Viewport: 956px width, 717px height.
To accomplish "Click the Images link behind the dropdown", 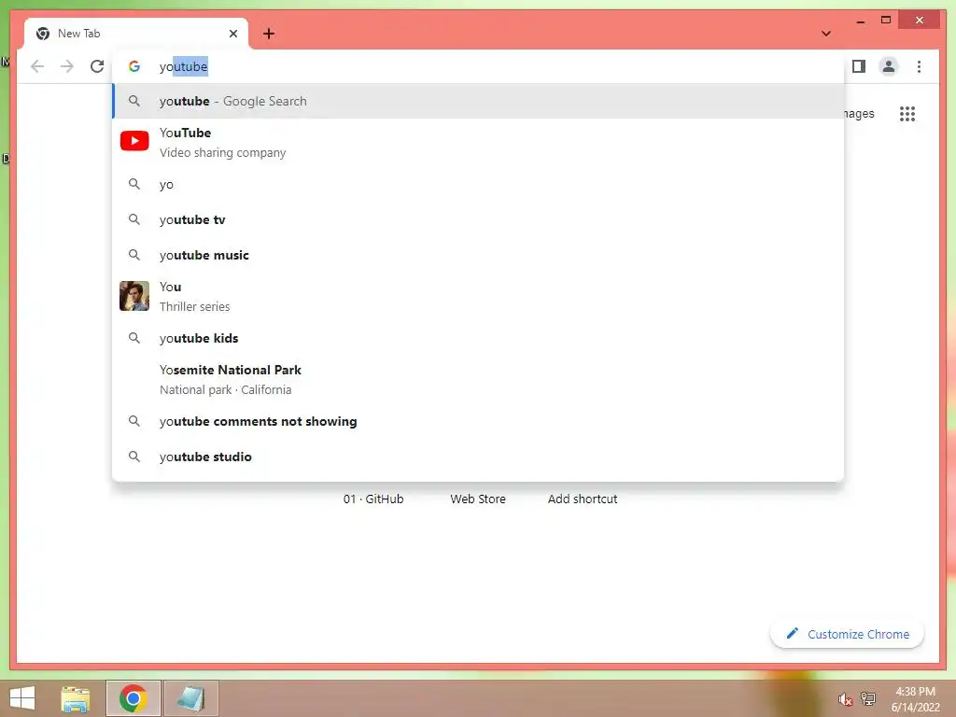I will pos(860,114).
